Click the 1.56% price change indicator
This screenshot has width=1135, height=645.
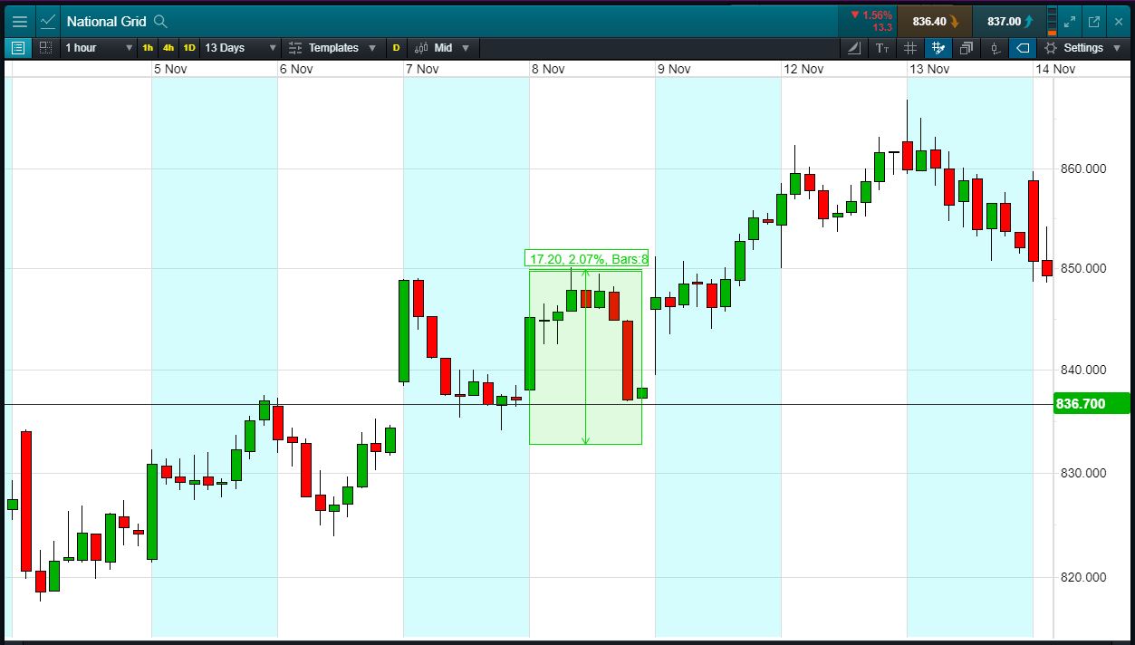click(870, 15)
